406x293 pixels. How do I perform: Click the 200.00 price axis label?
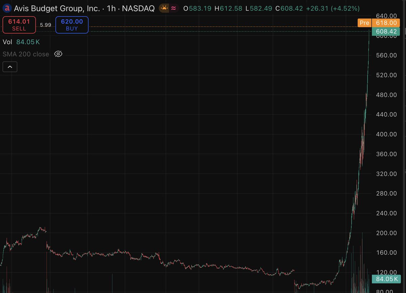386,233
